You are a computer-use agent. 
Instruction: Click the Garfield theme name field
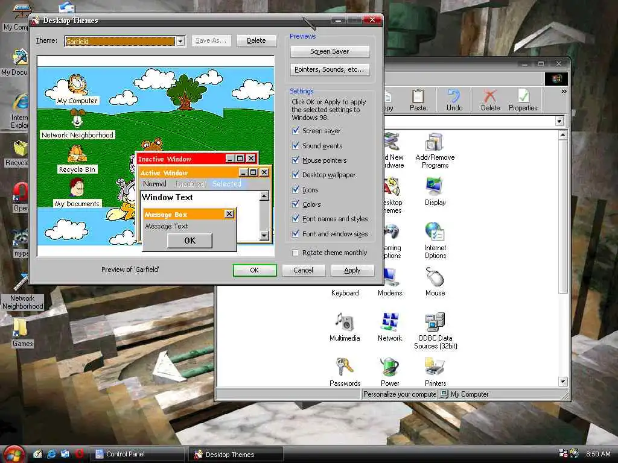point(120,41)
